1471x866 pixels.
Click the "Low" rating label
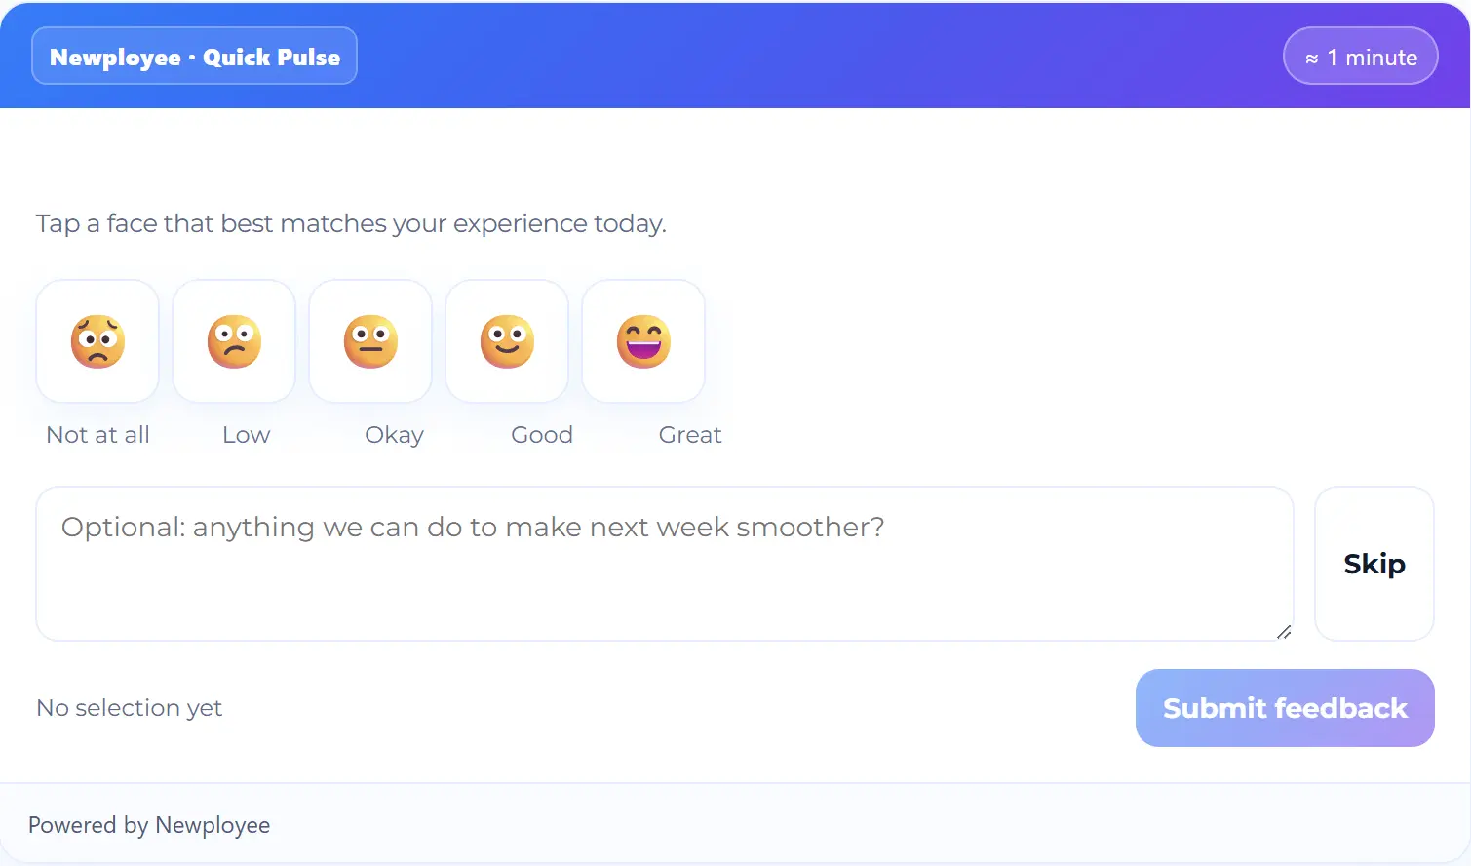pyautogui.click(x=245, y=435)
